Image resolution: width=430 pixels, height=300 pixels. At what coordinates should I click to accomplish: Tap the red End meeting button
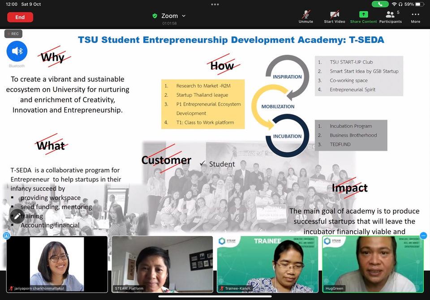click(x=20, y=17)
